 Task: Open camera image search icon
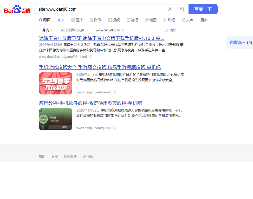[x=181, y=9]
